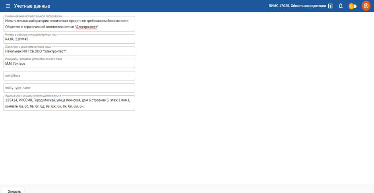Click the address field with улица Клинская
The width and height of the screenshot is (374, 193).
[x=69, y=103]
